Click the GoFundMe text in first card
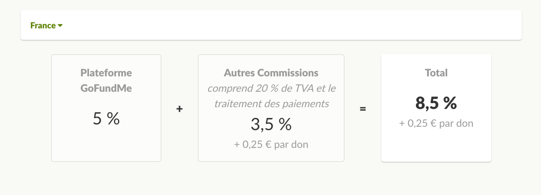The height and width of the screenshot is (195, 541). (x=106, y=88)
